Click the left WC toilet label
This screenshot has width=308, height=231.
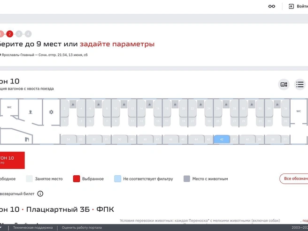[9, 107]
